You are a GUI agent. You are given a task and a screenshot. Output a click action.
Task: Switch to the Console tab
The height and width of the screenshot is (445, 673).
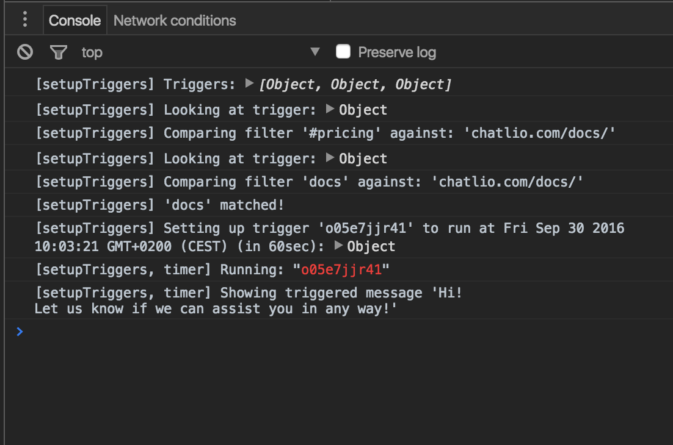[75, 20]
